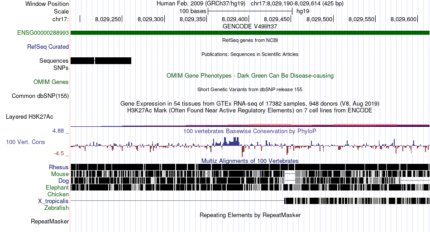Click the ENSG00000288993 gene label
430x232 pixels.
(43, 33)
